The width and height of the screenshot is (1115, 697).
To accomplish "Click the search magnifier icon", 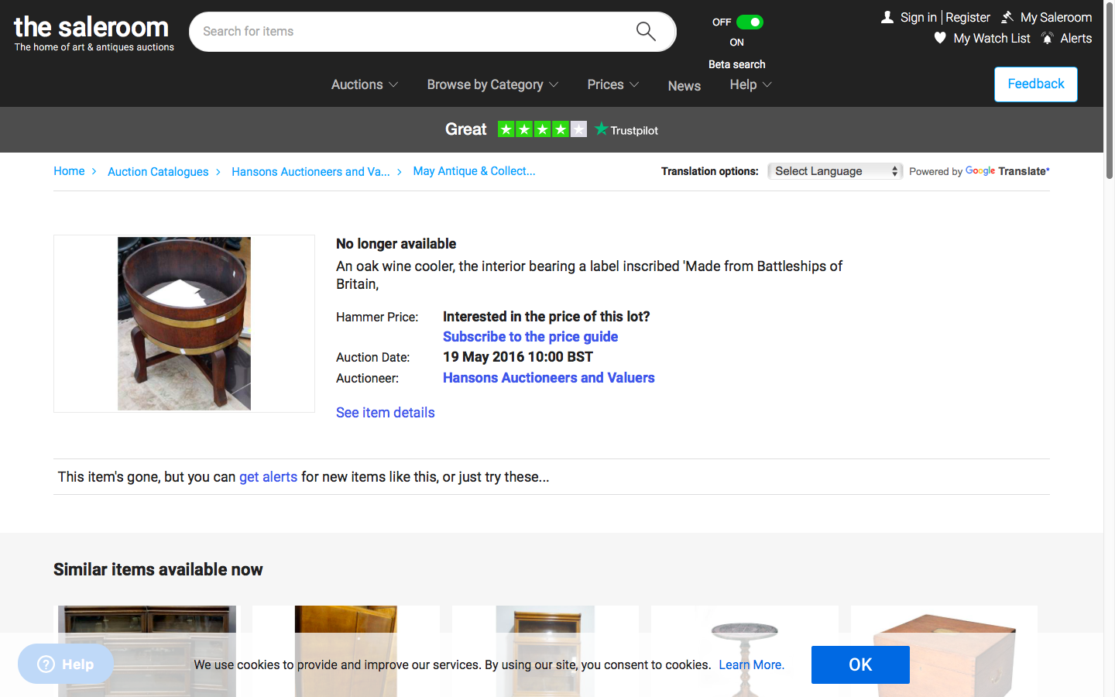I will tap(646, 31).
